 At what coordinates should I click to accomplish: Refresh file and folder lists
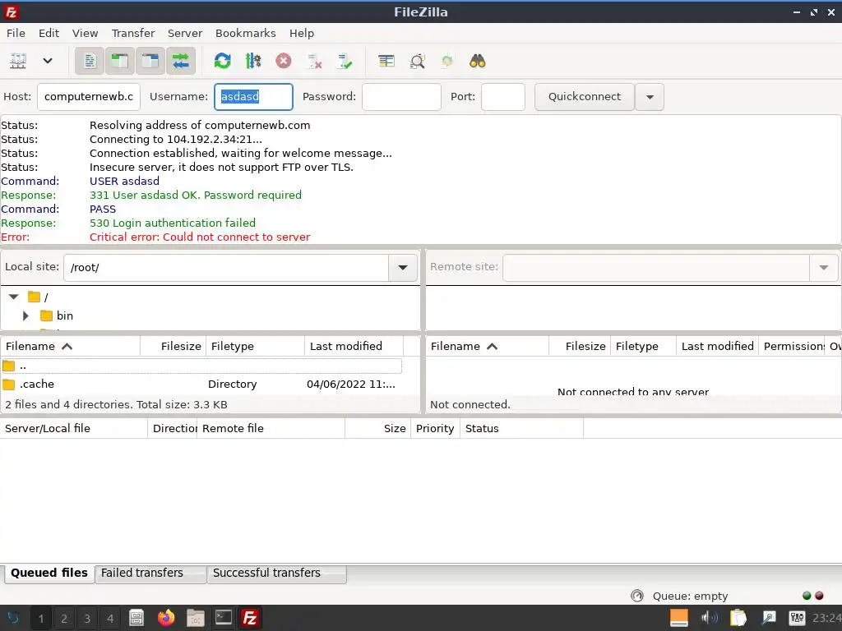point(222,61)
